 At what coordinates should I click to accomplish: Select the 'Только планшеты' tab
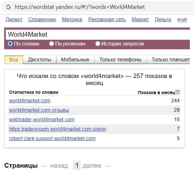170,59
